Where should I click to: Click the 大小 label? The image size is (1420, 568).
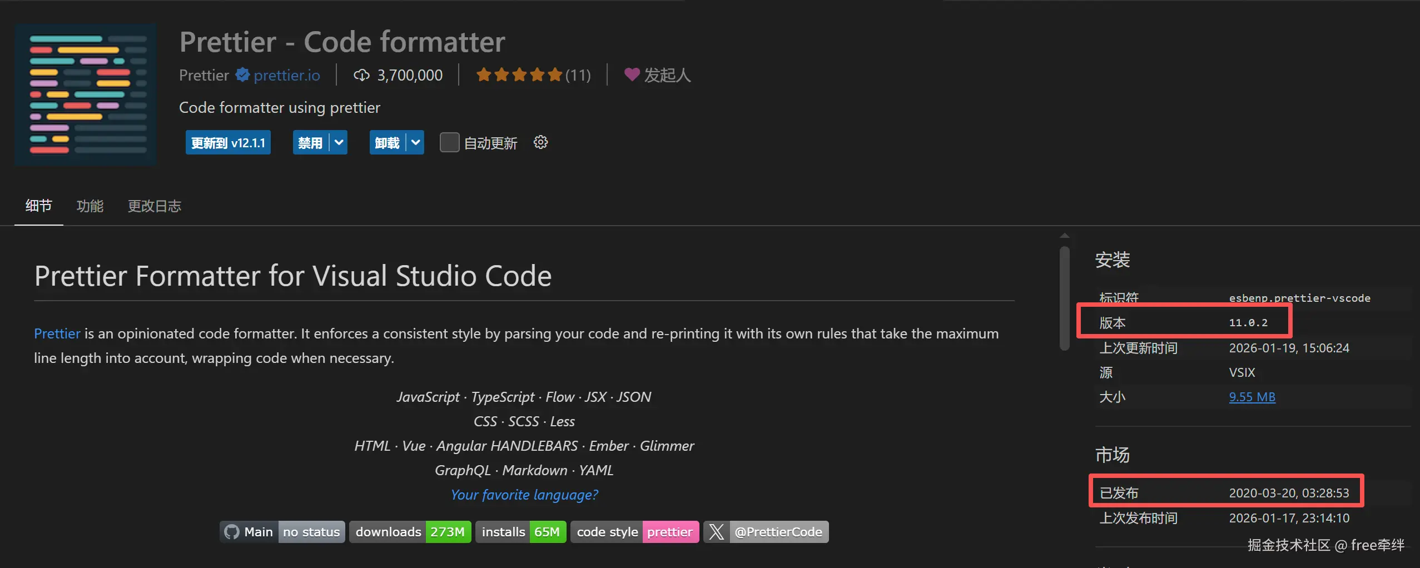coord(1112,397)
